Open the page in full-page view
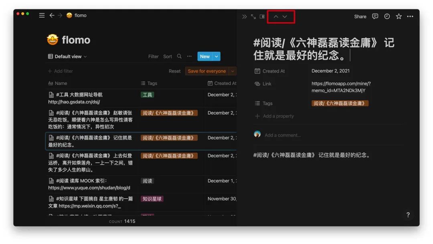Viewport: 433px width, 244px height. [253, 16]
